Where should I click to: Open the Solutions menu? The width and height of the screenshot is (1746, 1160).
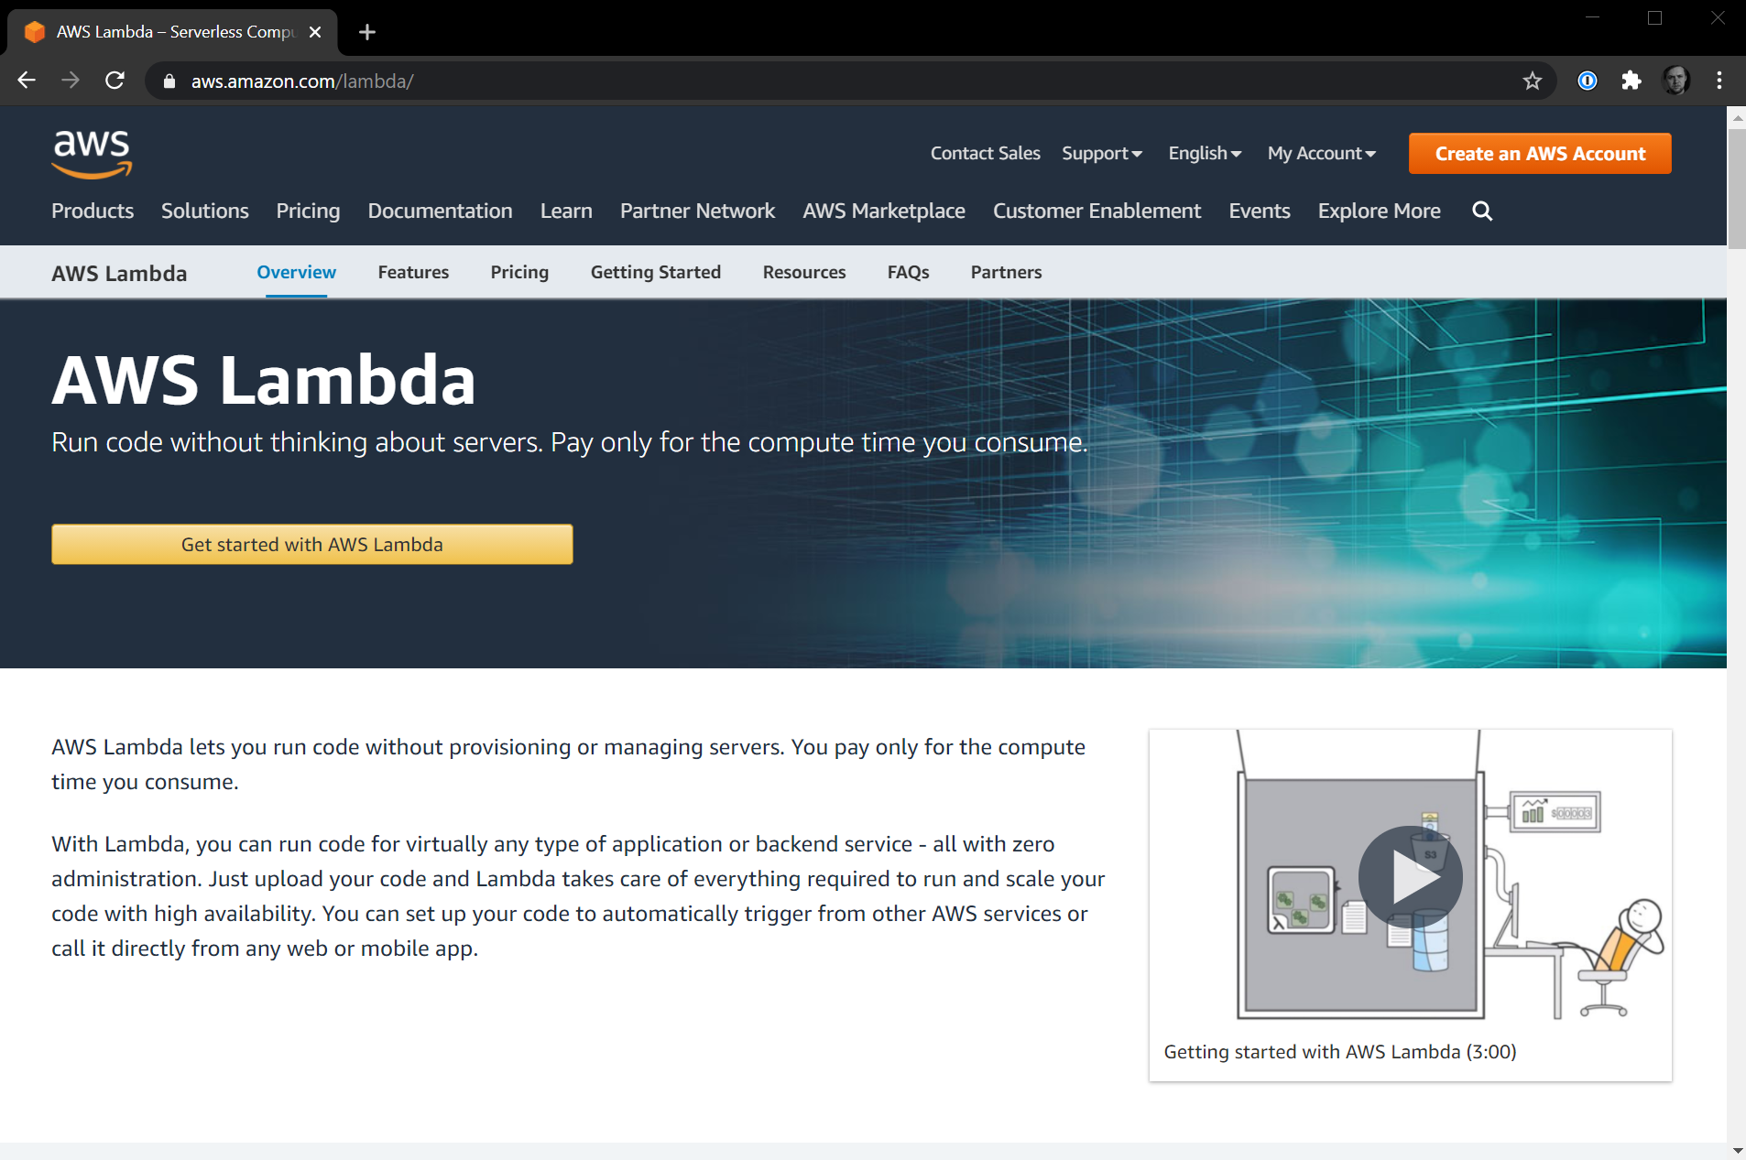[205, 211]
